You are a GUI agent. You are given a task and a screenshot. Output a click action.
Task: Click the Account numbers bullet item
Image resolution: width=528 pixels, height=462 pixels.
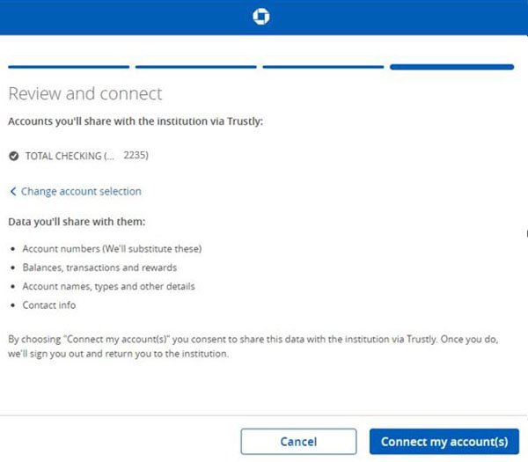tap(112, 249)
